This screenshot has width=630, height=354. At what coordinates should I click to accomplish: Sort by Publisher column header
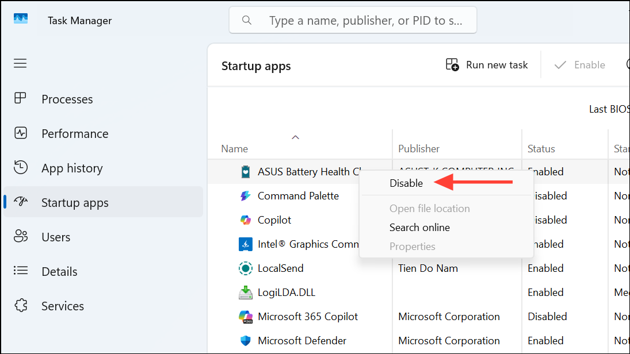coord(419,148)
